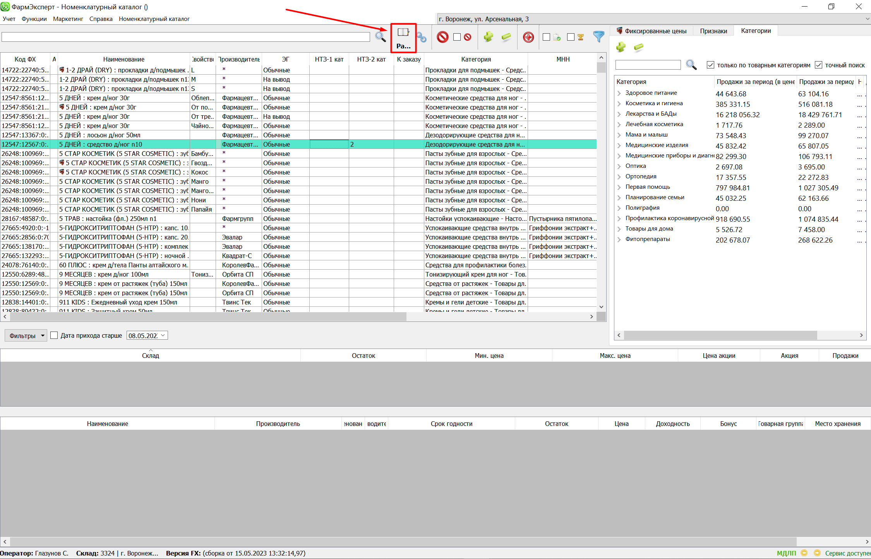Click the Производитель column header in top table

coord(239,59)
